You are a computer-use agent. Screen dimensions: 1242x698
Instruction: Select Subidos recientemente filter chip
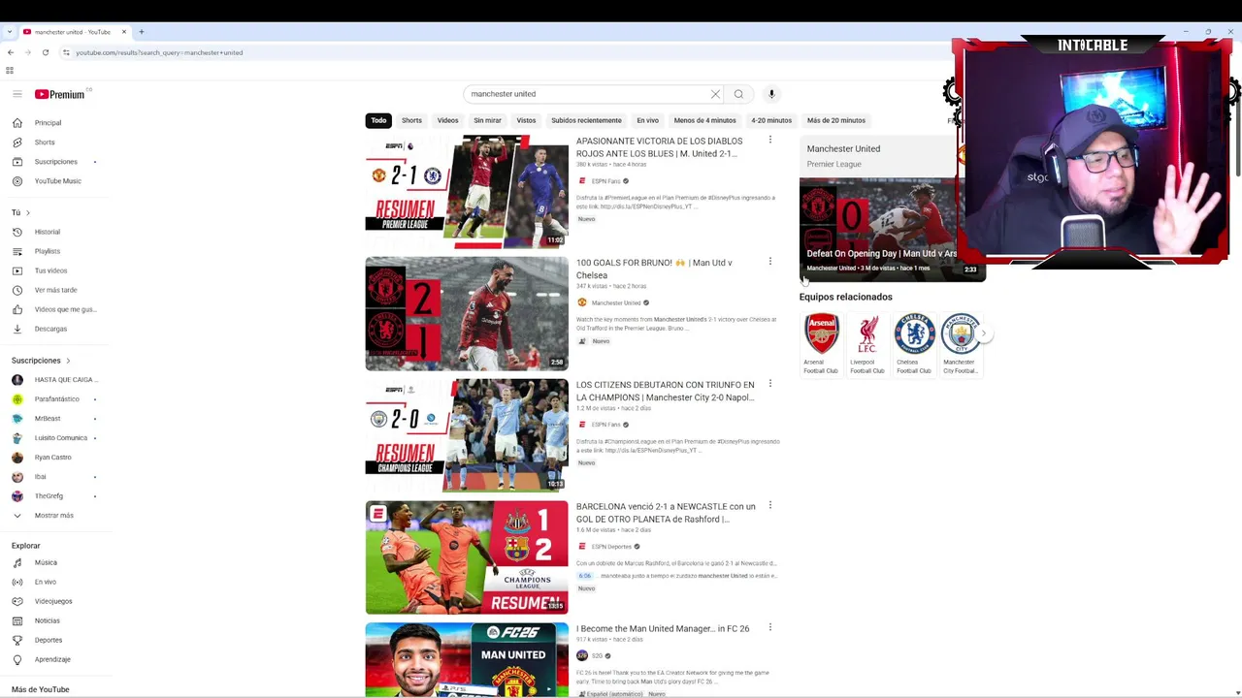point(586,120)
